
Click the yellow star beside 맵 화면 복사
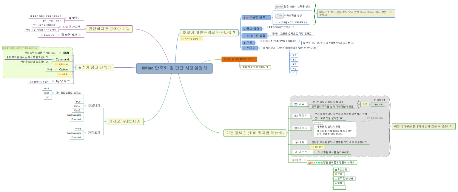[80, 34]
